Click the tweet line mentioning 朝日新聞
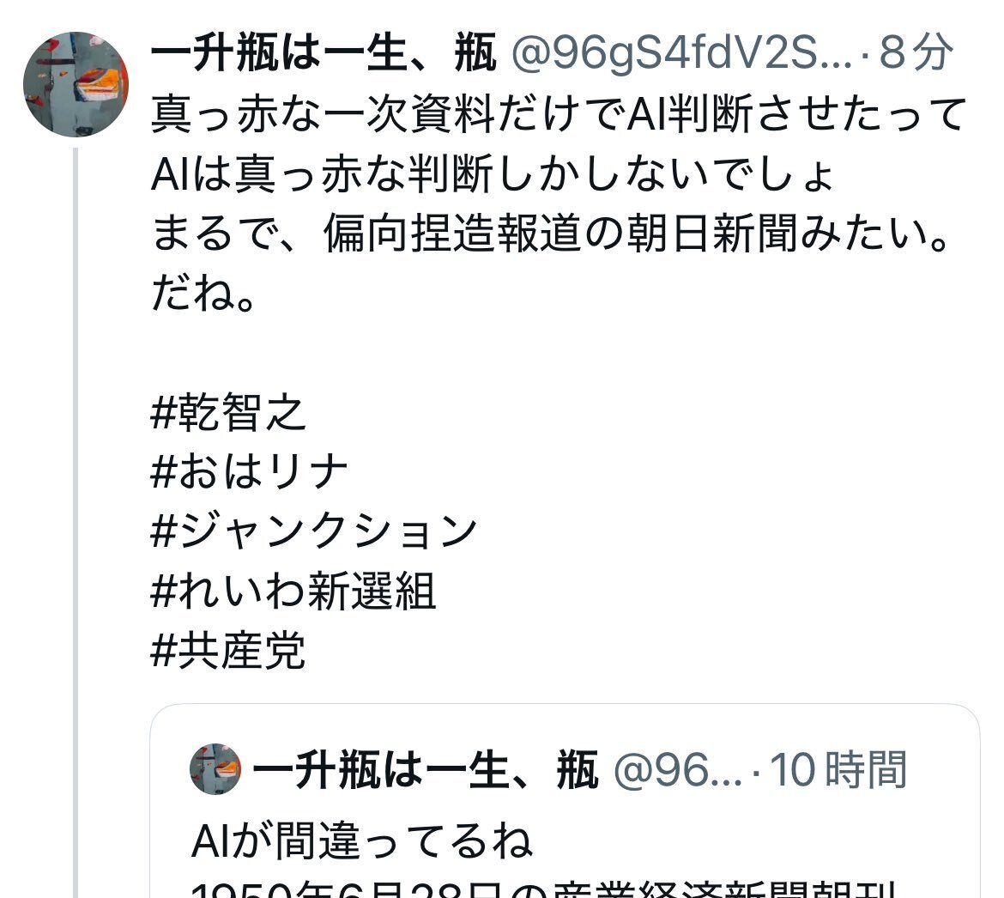The image size is (1004, 898). coord(551,234)
